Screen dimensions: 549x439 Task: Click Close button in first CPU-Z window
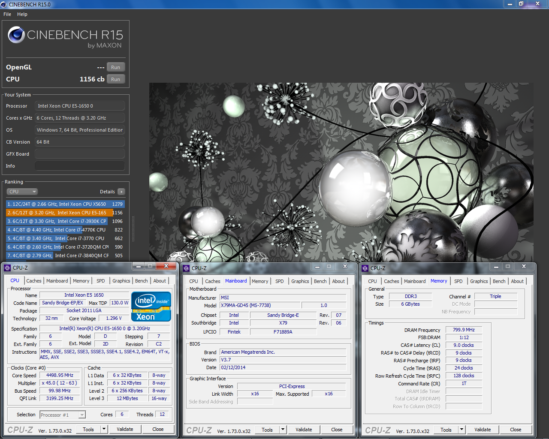coord(158,429)
